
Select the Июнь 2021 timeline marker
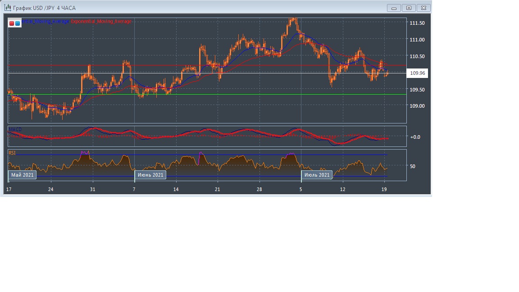click(x=150, y=175)
